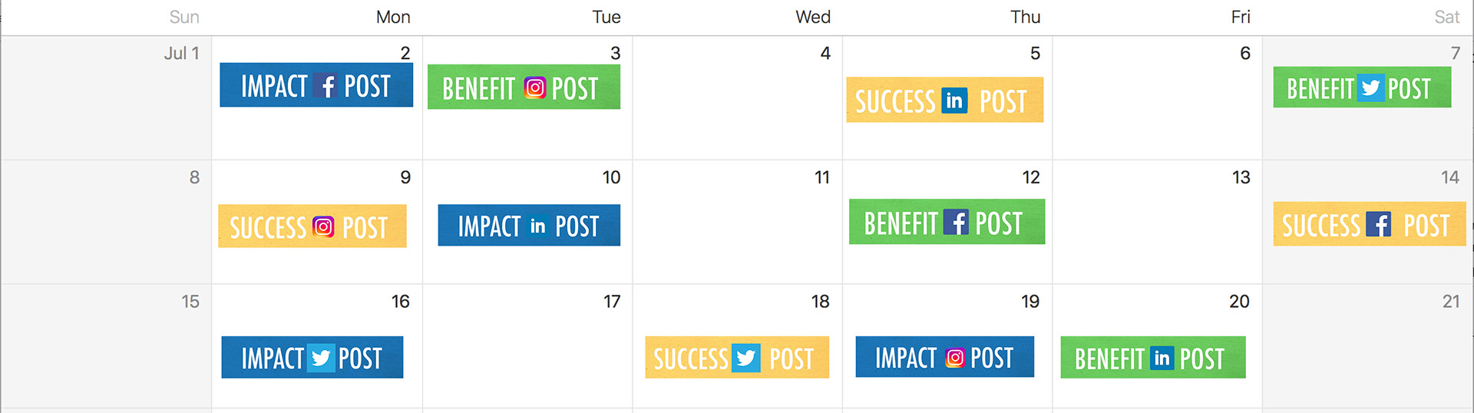Screen dimensions: 1474x413
Task: Select the Fri column header
Action: point(1241,17)
